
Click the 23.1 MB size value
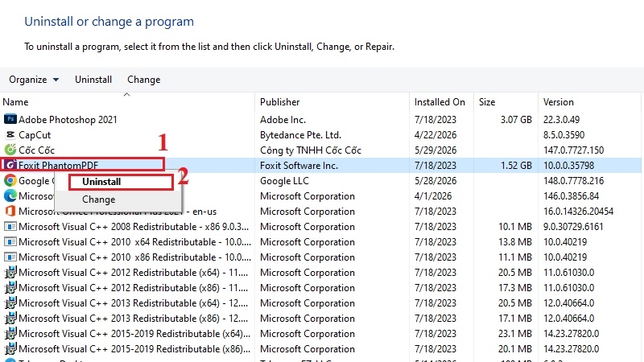pyautogui.click(x=515, y=334)
